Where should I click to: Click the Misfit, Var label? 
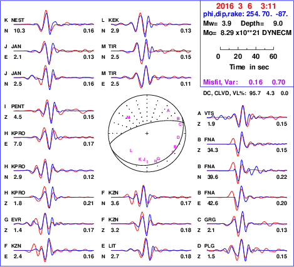point(221,82)
